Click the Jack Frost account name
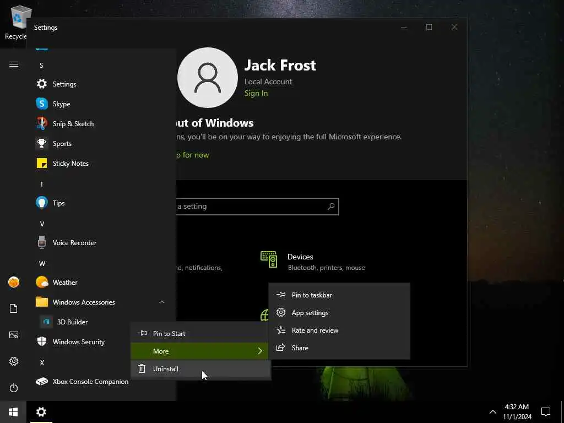 (x=280, y=65)
